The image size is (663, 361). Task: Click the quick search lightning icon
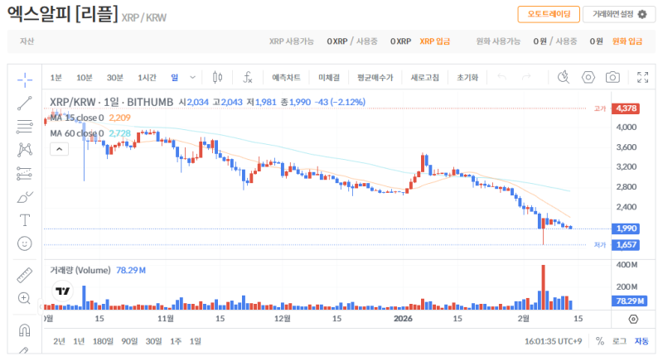[564, 77]
